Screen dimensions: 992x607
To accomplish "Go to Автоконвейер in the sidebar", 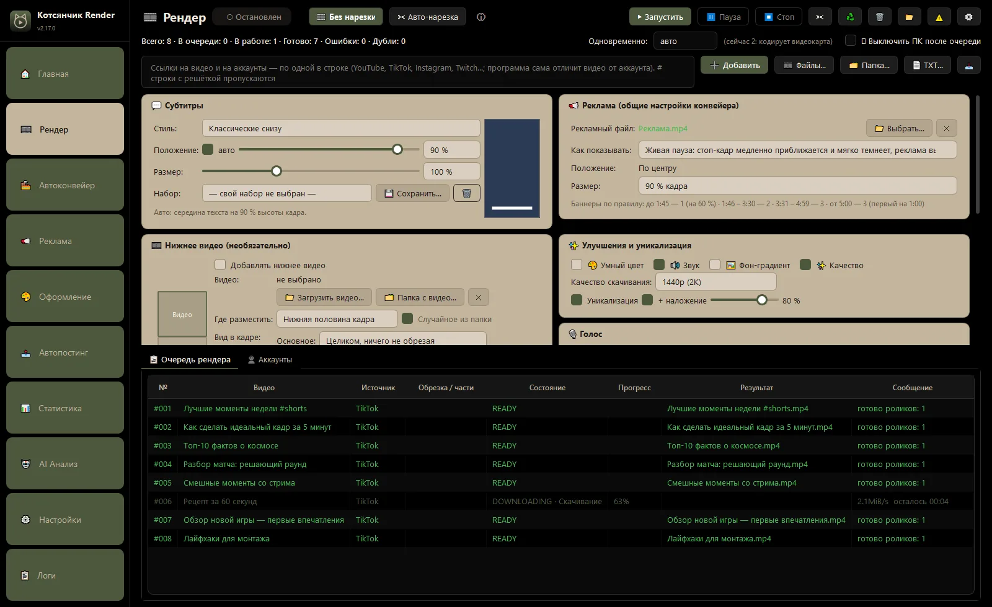I will 65,185.
